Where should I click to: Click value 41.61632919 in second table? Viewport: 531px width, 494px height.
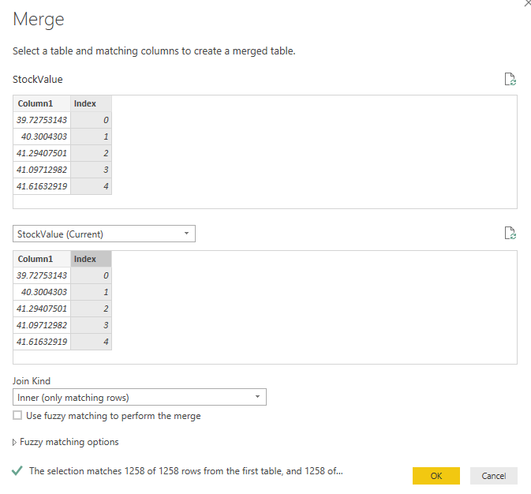point(42,342)
